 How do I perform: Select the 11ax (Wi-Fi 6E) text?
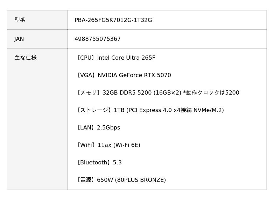point(119,145)
